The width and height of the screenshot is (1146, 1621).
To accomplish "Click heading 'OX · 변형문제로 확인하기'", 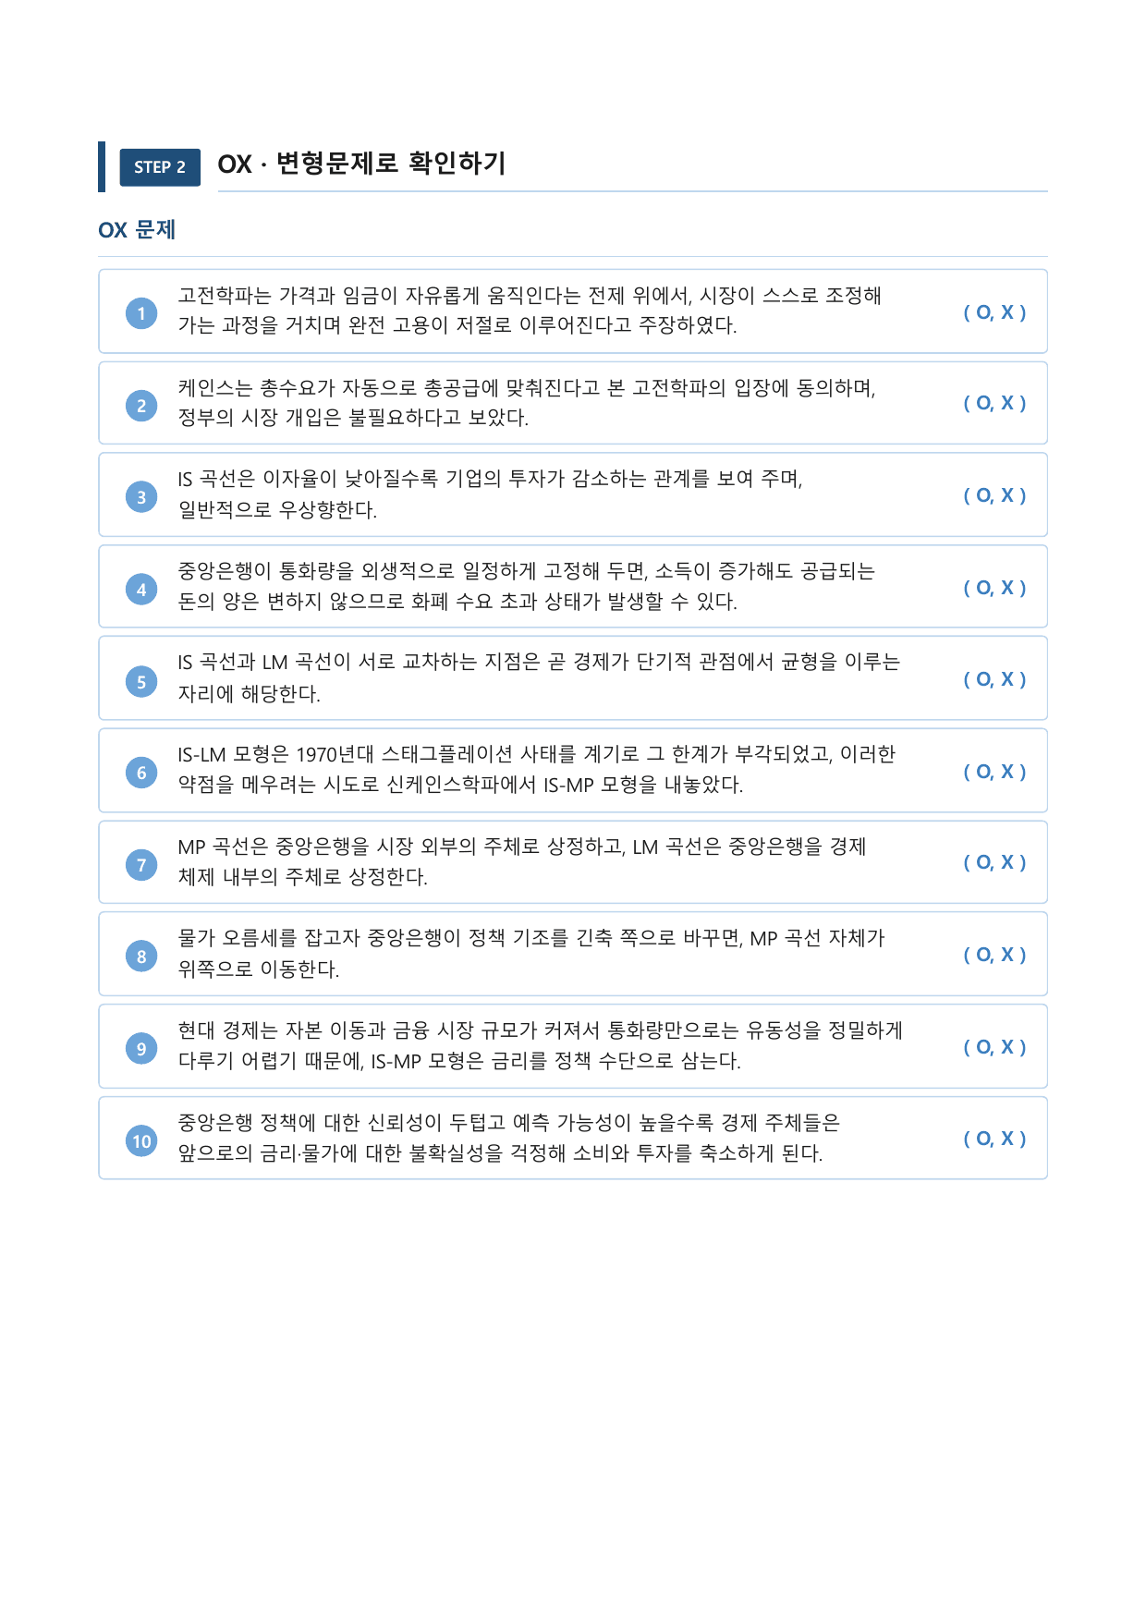I will click(x=361, y=164).
